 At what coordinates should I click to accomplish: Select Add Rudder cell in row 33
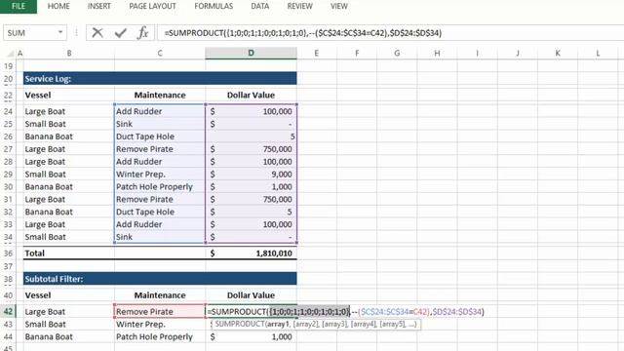[x=160, y=224]
